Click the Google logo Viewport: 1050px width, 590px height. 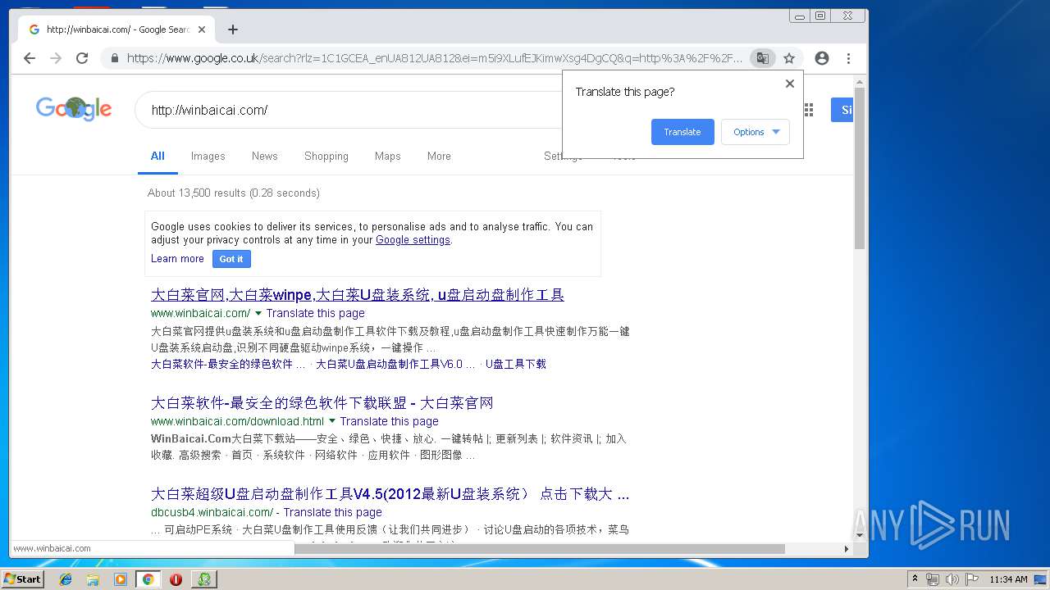[74, 109]
